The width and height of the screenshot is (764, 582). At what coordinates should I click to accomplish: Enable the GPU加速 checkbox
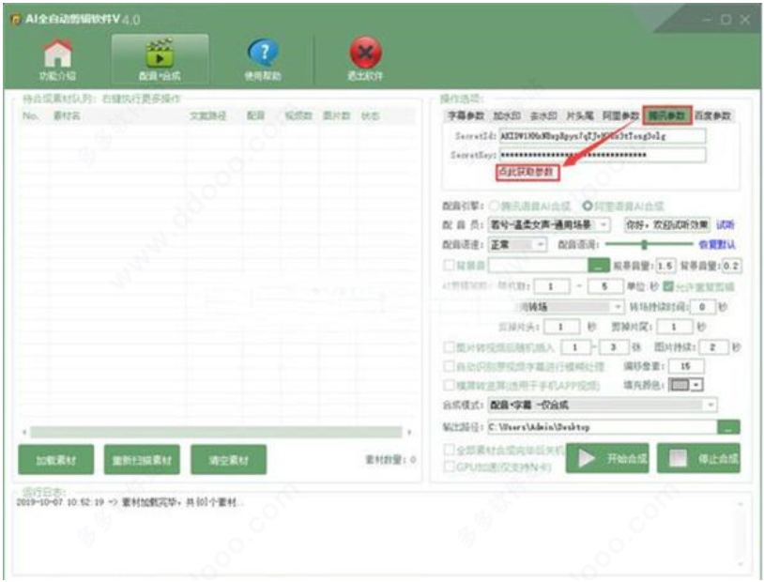point(449,467)
